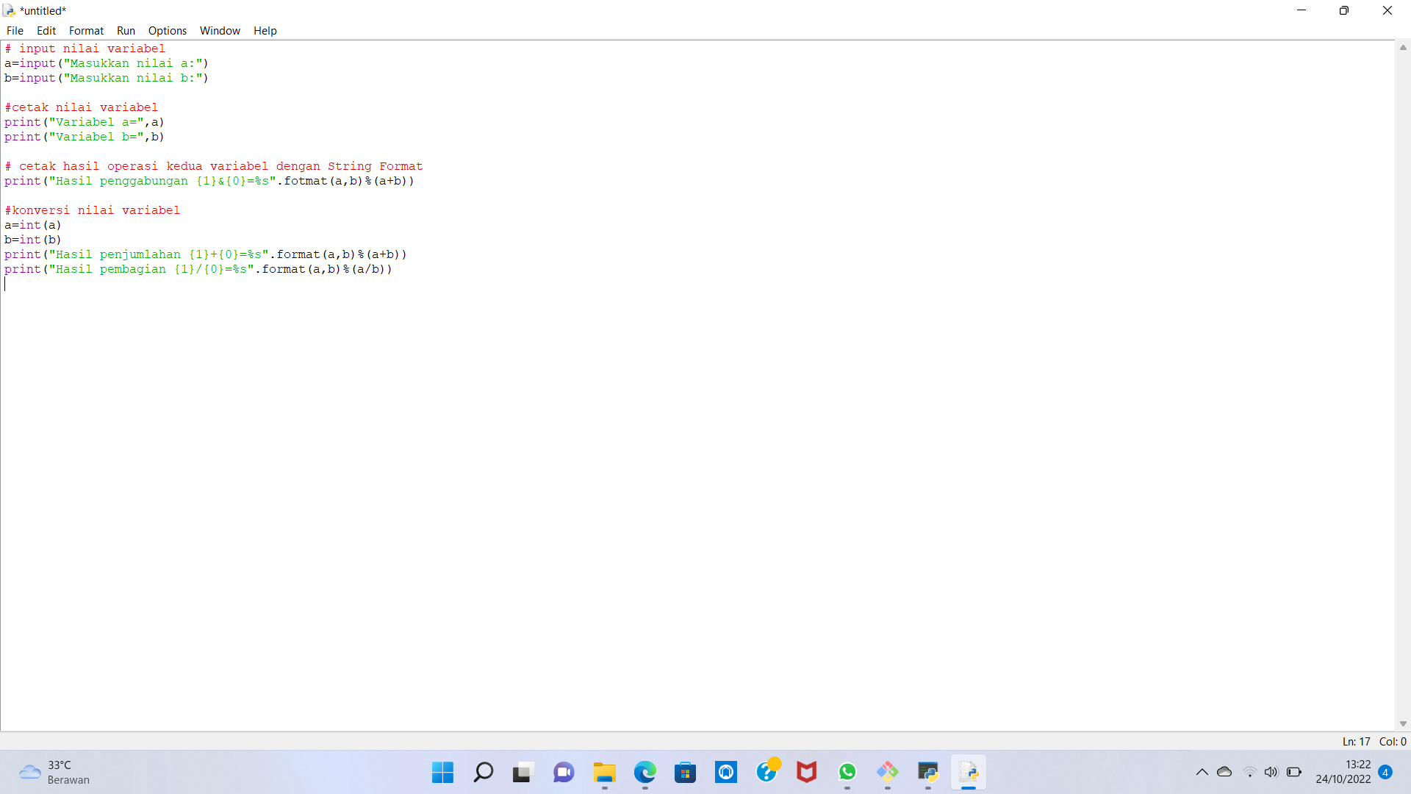Open File Explorer from taskbar
This screenshot has width=1411, height=794.
[604, 772]
